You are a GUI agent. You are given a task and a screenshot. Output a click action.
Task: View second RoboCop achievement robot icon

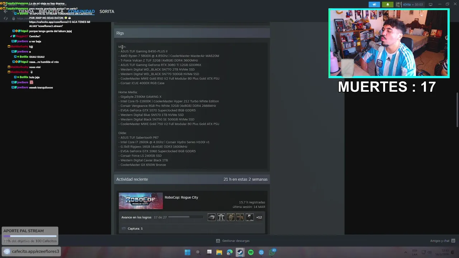tap(221, 217)
